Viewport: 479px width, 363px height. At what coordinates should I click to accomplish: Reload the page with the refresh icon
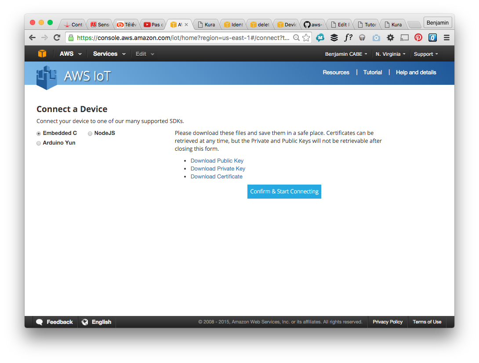point(57,38)
